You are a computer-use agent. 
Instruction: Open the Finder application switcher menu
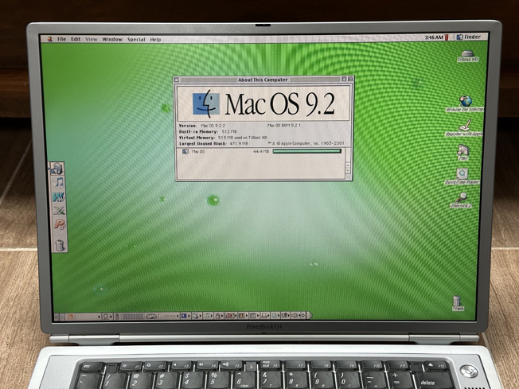click(469, 37)
